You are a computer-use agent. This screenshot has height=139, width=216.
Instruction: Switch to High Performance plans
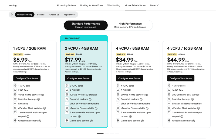130,25
